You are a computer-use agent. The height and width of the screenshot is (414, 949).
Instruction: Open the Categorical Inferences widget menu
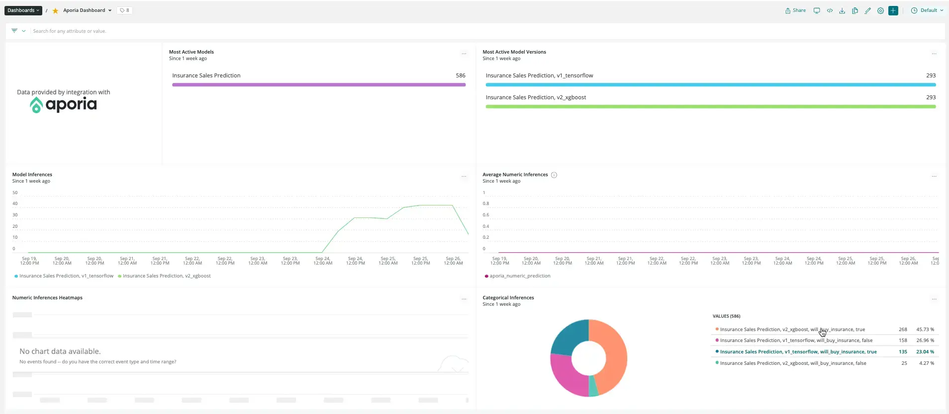[x=934, y=299]
